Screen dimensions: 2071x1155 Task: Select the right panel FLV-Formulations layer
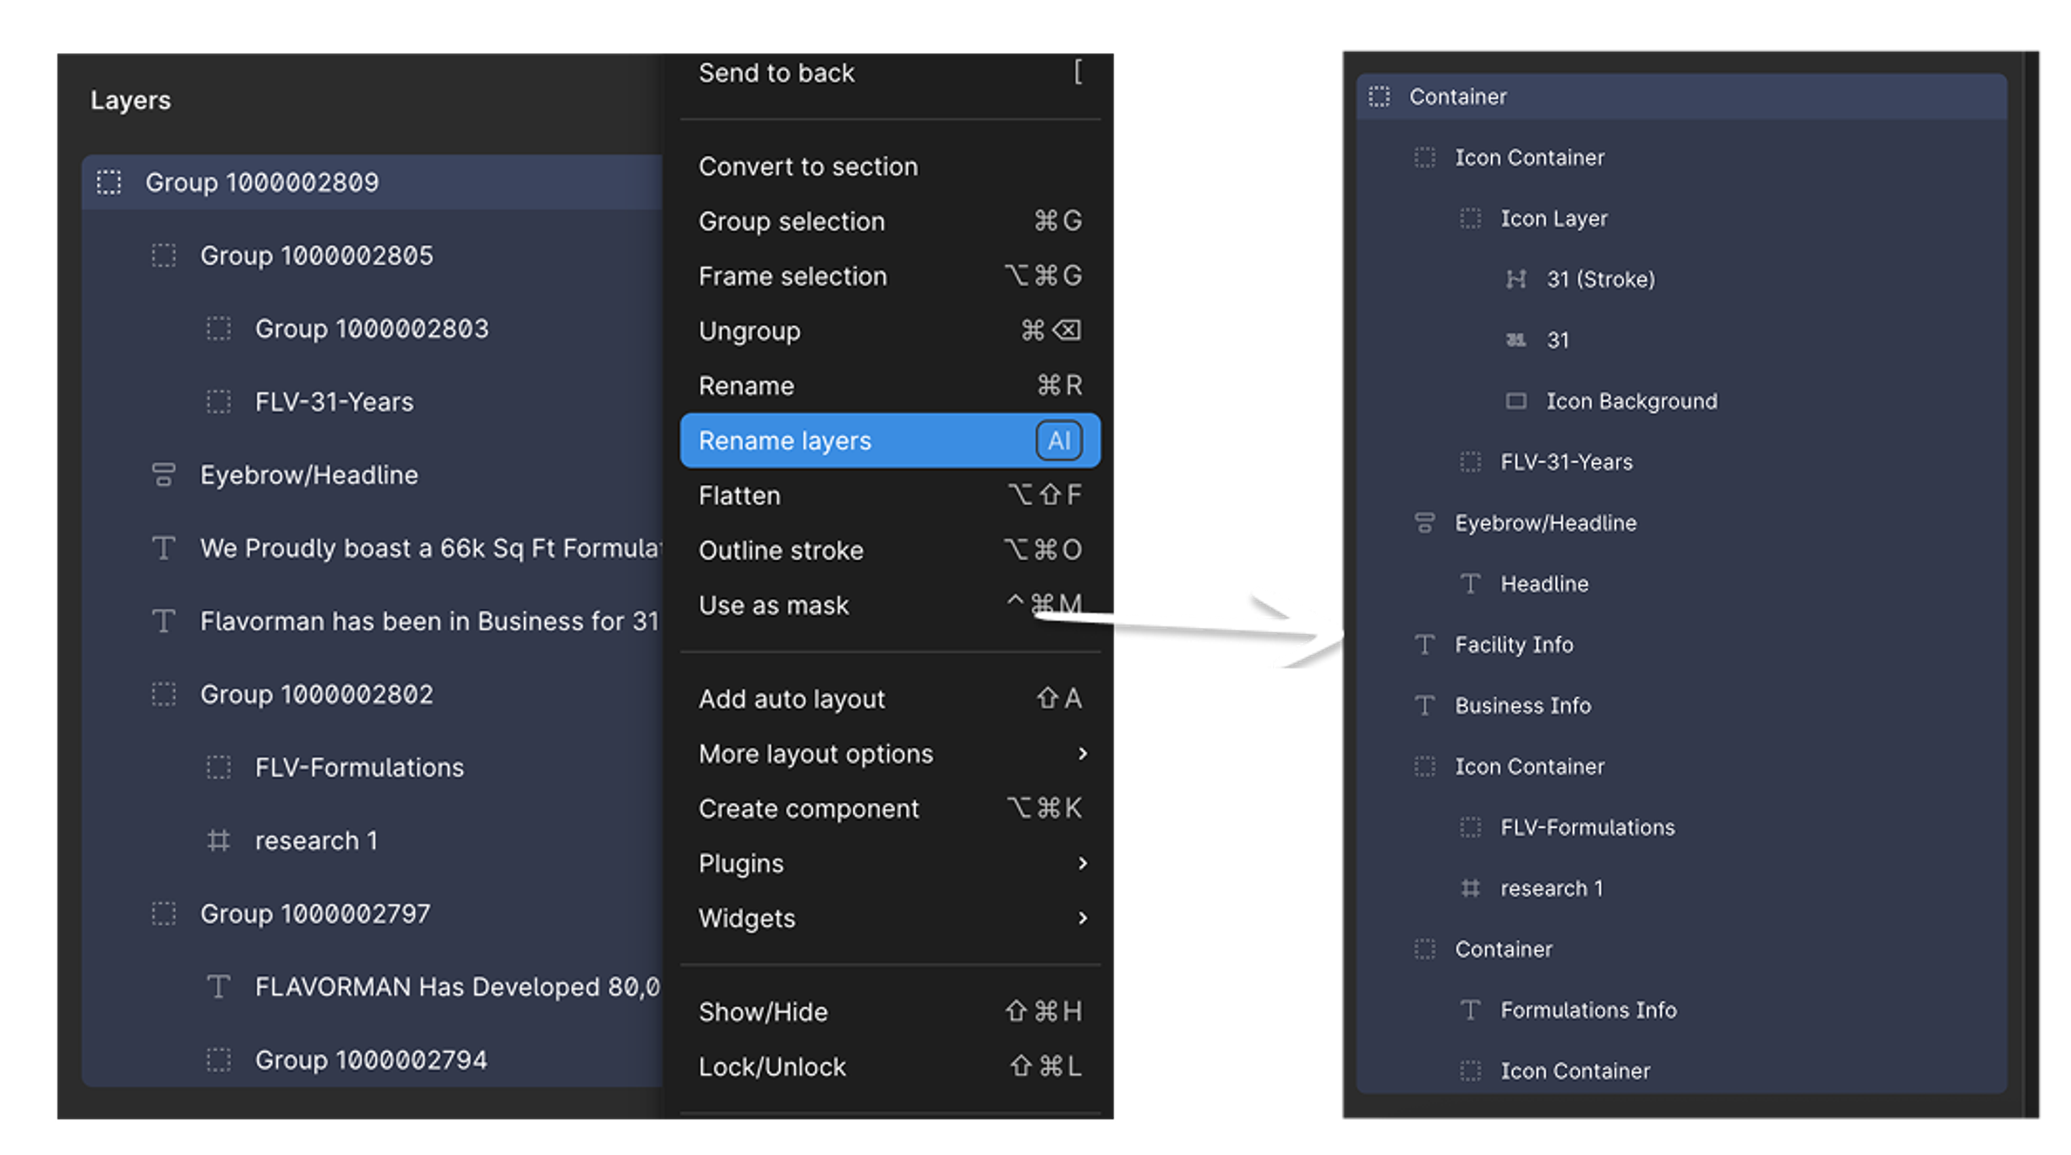tap(1682, 828)
